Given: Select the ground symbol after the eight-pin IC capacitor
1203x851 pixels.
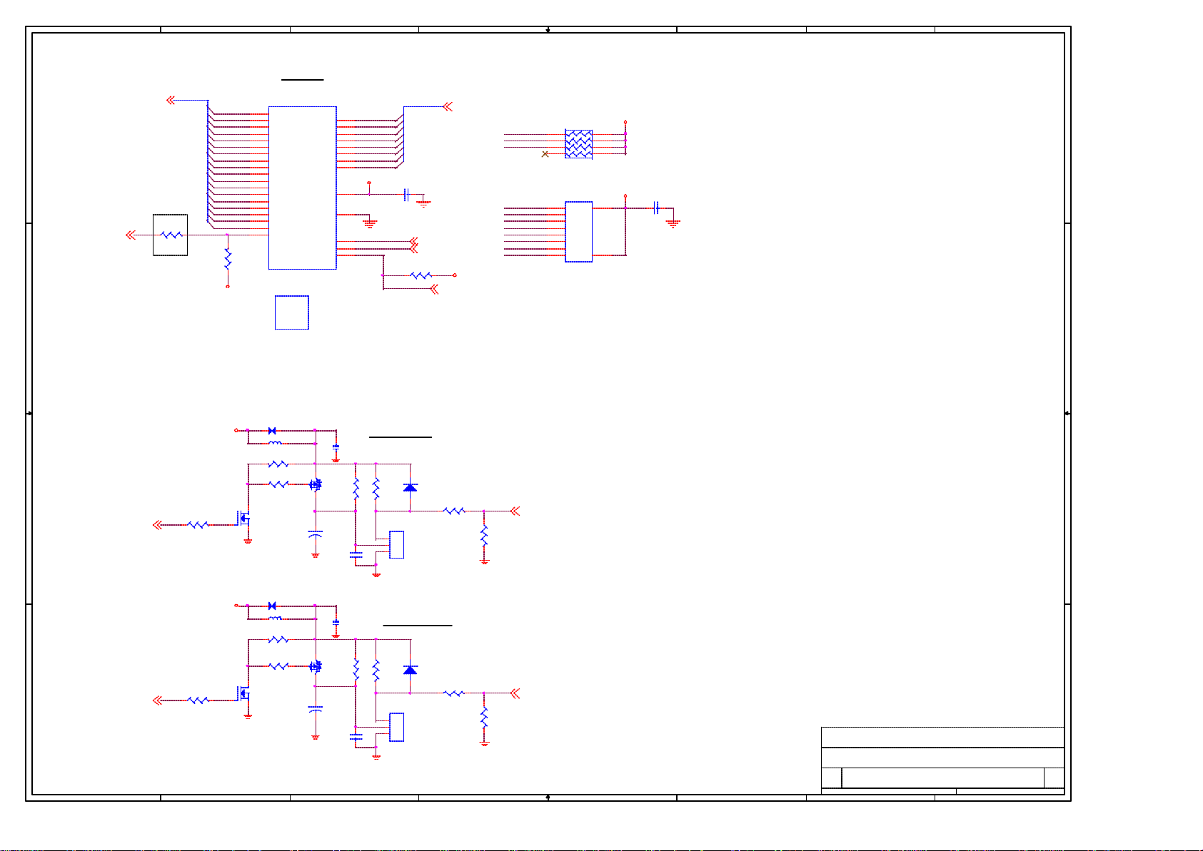Looking at the screenshot, I should pos(673,223).
